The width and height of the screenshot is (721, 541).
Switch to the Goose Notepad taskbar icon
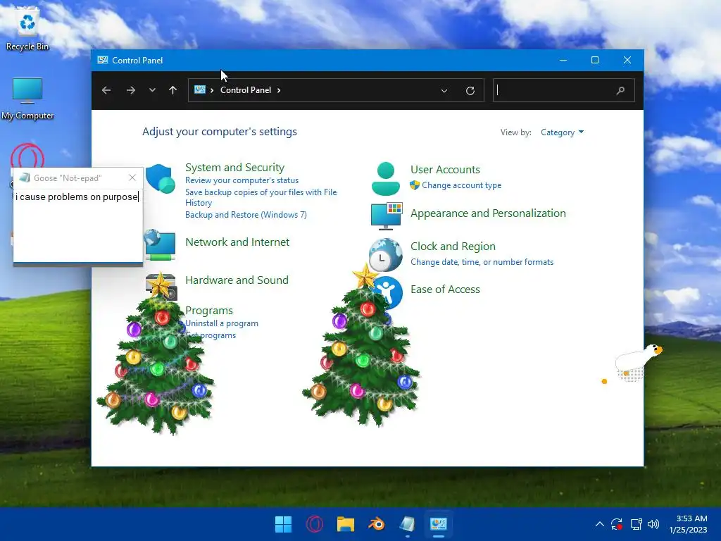tap(408, 524)
